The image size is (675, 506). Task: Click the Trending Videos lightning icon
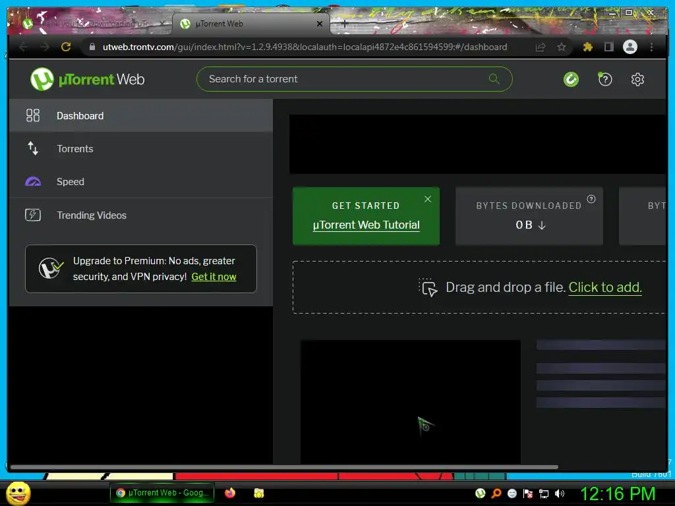pos(33,215)
